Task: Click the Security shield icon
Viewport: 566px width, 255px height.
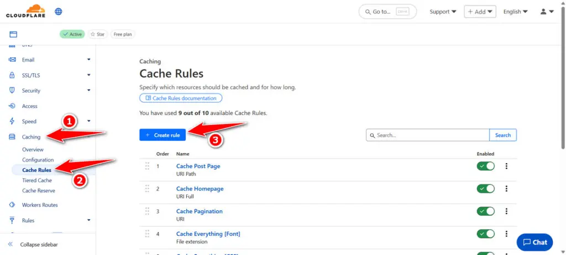Action: point(12,90)
